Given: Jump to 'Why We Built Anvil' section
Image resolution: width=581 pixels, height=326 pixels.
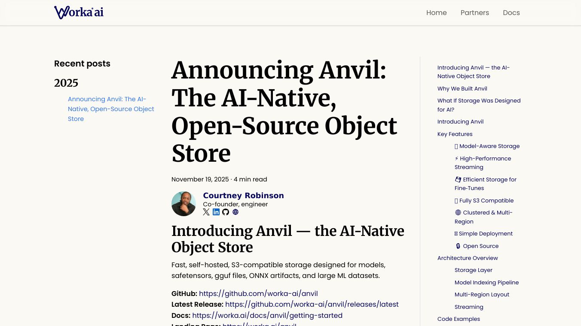Looking at the screenshot, I should [462, 88].
